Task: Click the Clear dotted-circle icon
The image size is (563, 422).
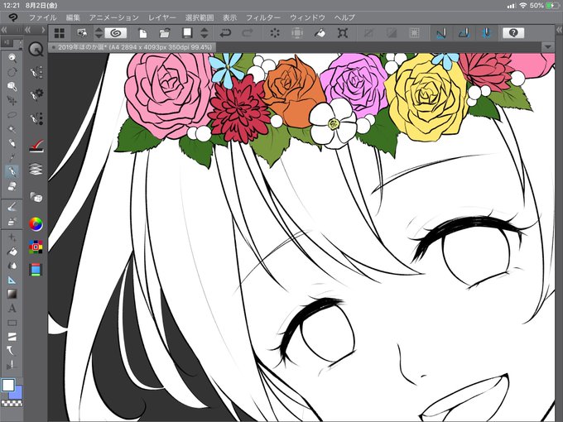Action: click(275, 33)
